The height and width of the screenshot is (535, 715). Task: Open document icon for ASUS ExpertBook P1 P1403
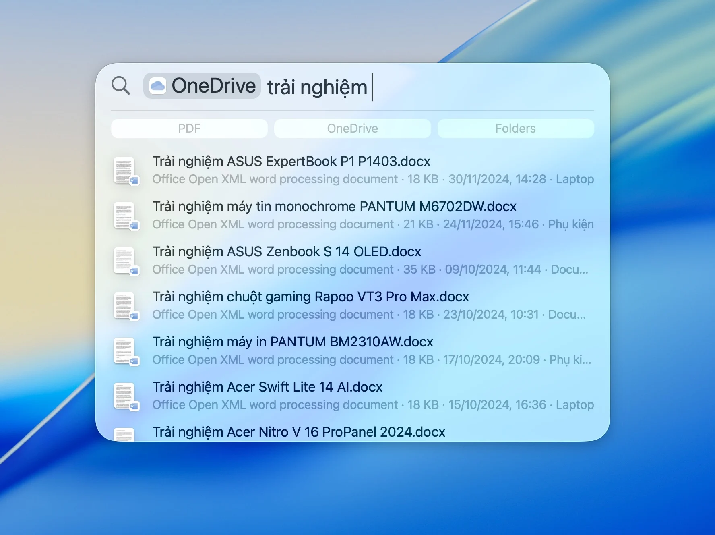tap(126, 171)
